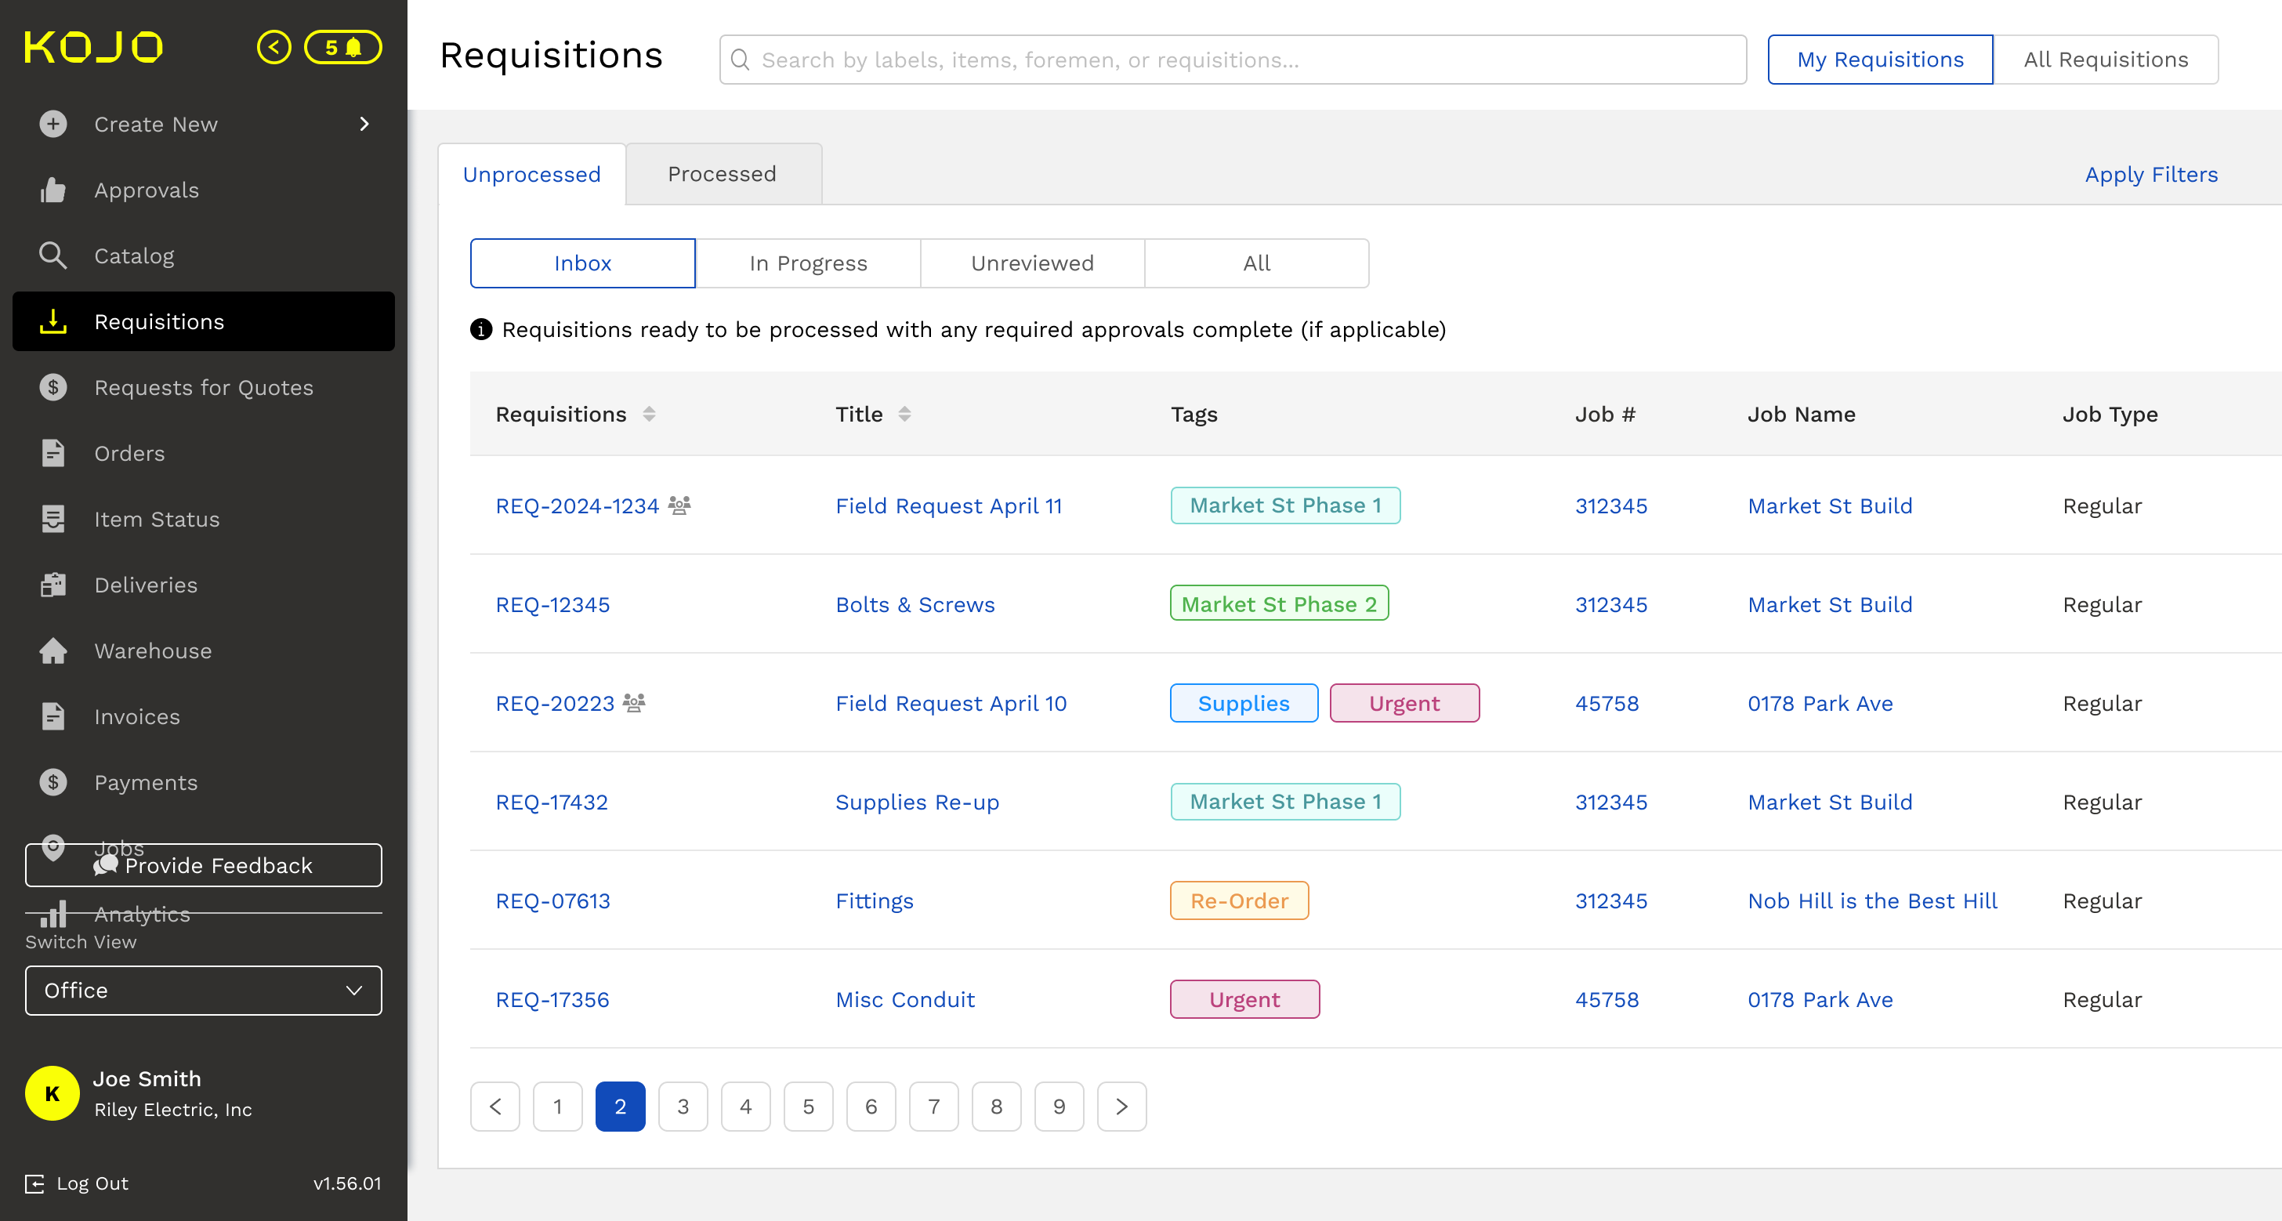
Task: Click Apply Filters link
Action: (2151, 175)
